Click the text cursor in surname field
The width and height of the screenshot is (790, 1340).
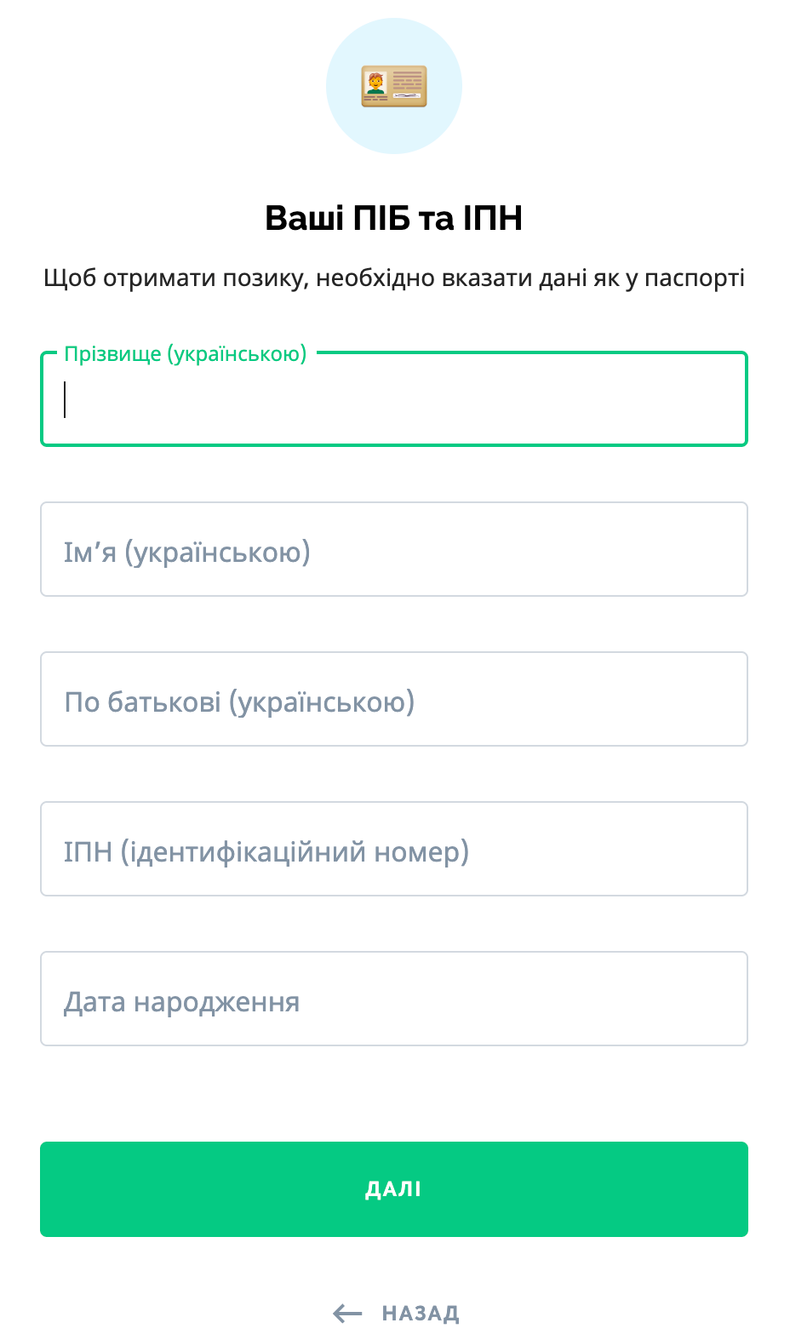click(65, 398)
